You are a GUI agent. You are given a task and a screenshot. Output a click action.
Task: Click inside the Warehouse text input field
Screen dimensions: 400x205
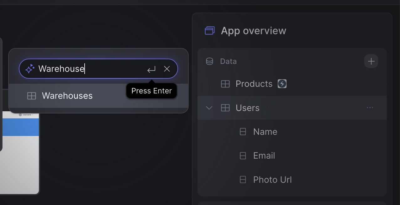click(91, 69)
